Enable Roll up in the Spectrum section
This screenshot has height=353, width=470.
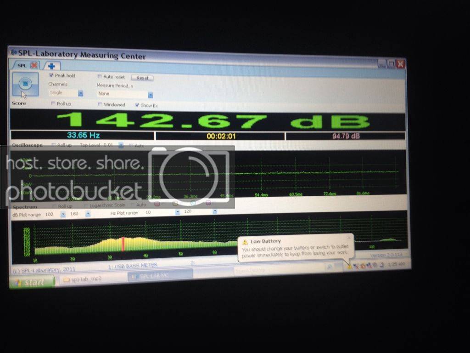click(x=54, y=206)
